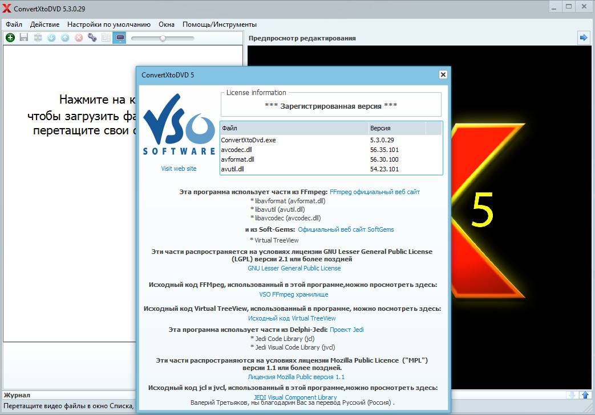Open Исходный код Virtual TreeView link
This screenshot has height=415, width=595.
click(292, 318)
